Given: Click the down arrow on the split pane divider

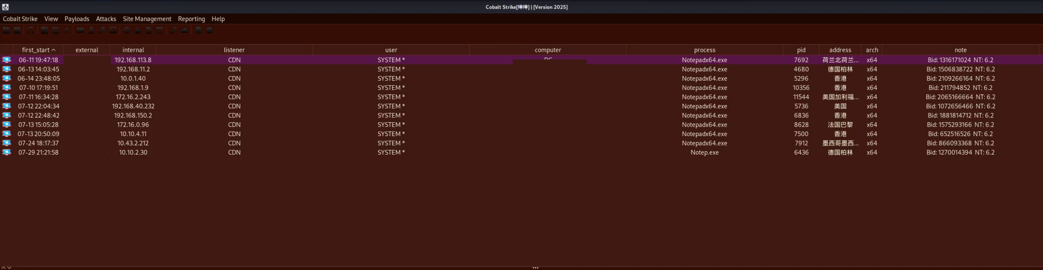Looking at the screenshot, I should tap(9, 268).
